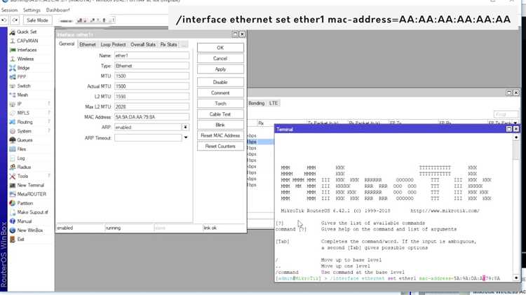Click the Comment button
526x295 pixels.
pyautogui.click(x=220, y=93)
